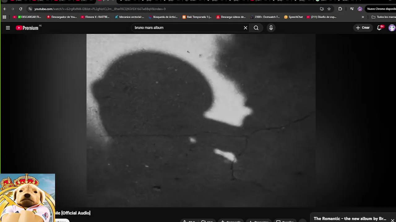Open the Mecanica vectorial bookmark
The image size is (396, 222).
[x=129, y=17]
